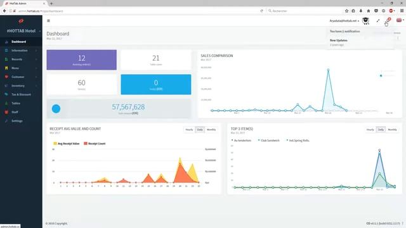Open the browser library clipboard icon
Screen dimensions: 406x228
(x=353, y=11)
